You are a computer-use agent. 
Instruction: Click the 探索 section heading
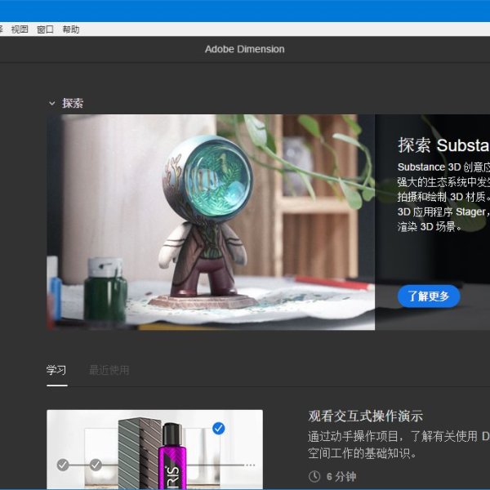73,103
